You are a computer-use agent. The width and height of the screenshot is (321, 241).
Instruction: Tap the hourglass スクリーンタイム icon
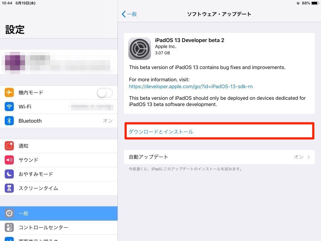[x=9, y=188]
